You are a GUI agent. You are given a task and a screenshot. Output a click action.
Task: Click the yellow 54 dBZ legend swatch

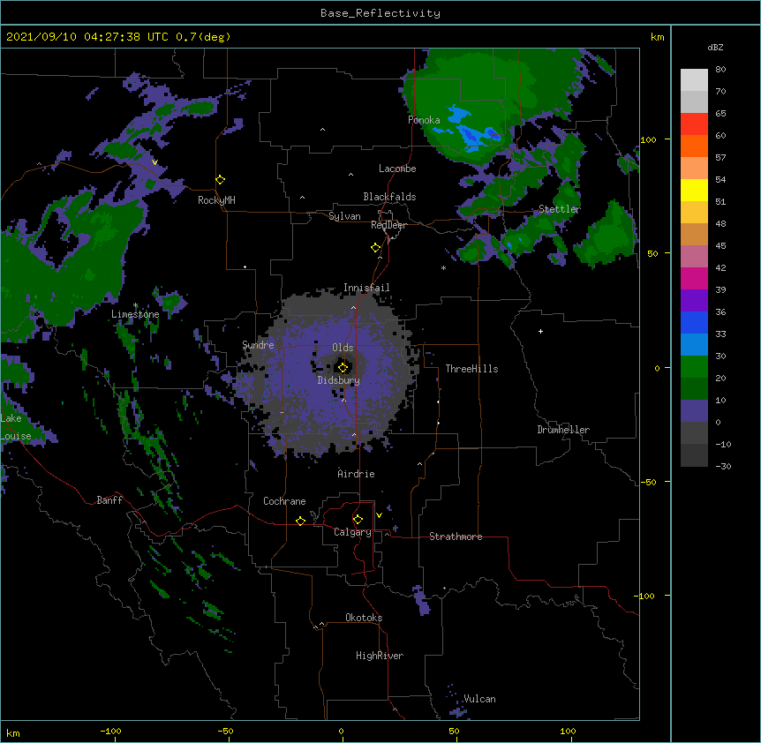pyautogui.click(x=694, y=190)
